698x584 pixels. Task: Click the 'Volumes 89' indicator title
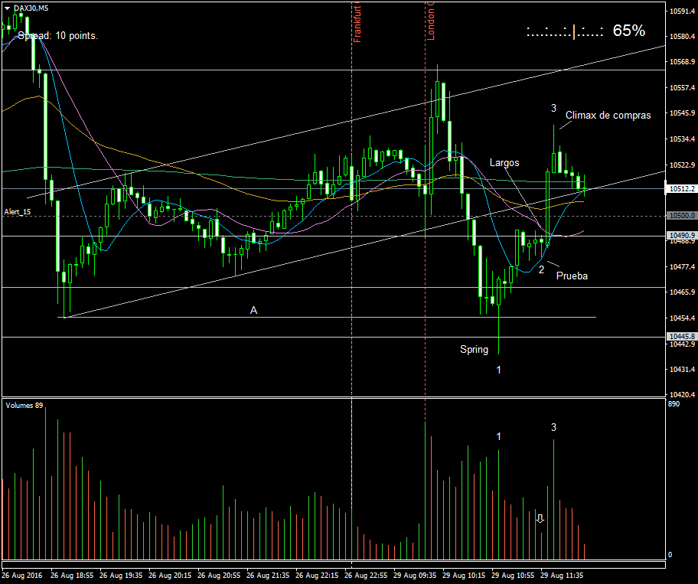point(24,405)
